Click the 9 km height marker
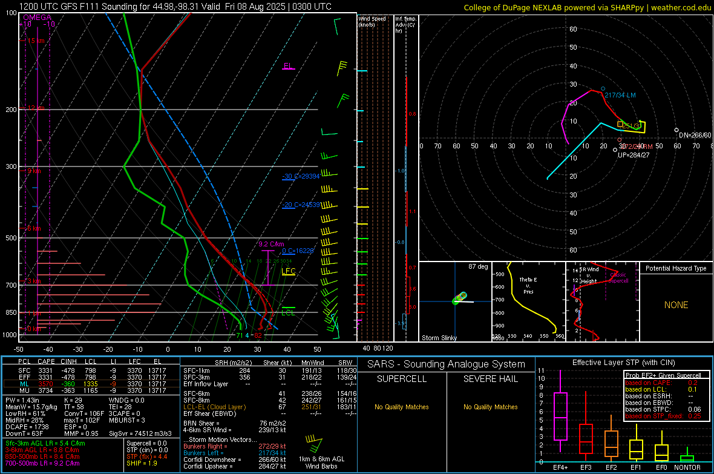The width and height of the screenshot is (714, 474). pos(34,171)
